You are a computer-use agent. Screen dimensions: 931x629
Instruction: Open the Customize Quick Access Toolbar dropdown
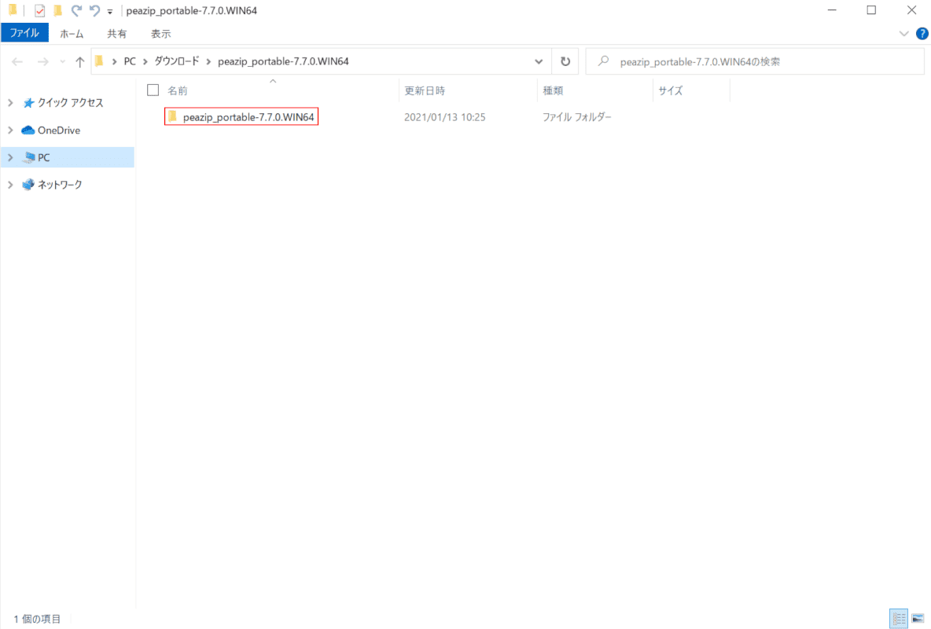pos(110,11)
